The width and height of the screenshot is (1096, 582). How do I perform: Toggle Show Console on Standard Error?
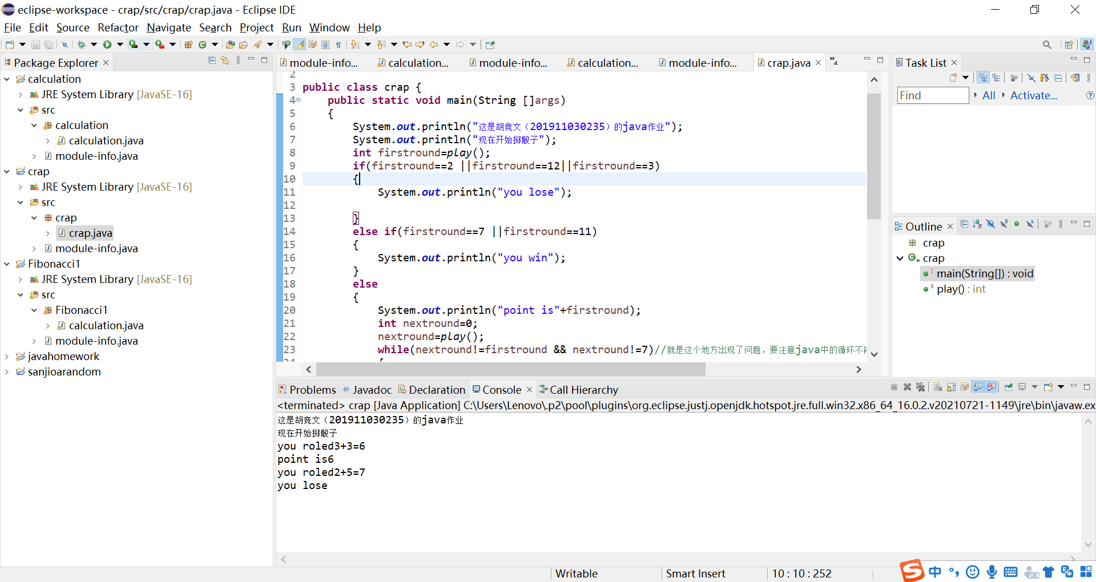(x=991, y=387)
